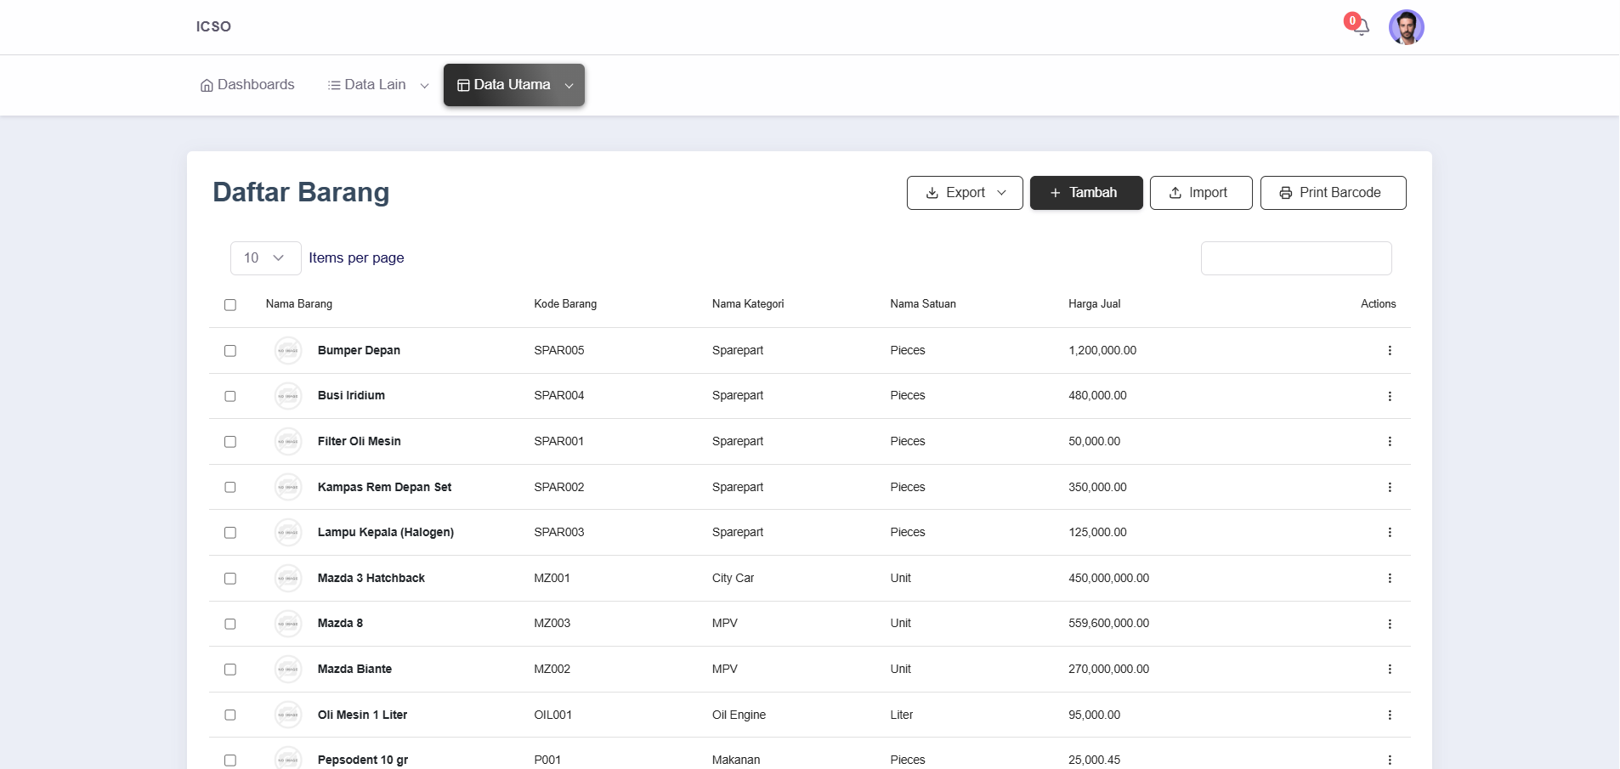Go to the Dashboards menu
Image resolution: width=1620 pixels, height=769 pixels.
[247, 85]
